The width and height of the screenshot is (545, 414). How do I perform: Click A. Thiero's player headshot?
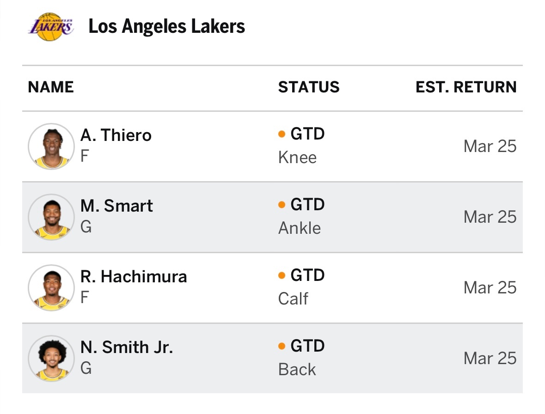pos(51,146)
